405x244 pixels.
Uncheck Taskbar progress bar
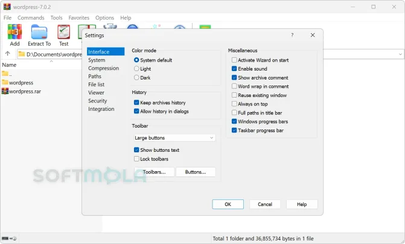coord(234,130)
